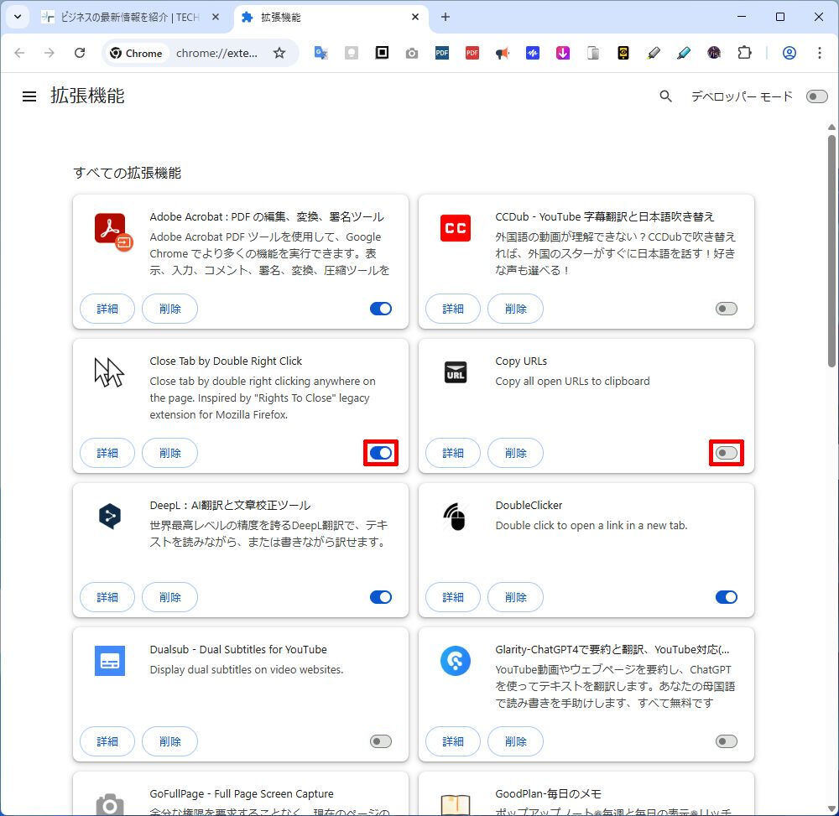This screenshot has height=816, width=839.
Task: Click the DoubleClicker mouse icon
Action: click(455, 516)
